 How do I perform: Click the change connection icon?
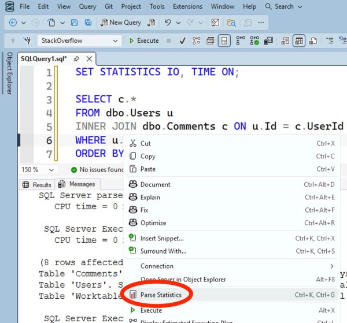click(x=27, y=40)
